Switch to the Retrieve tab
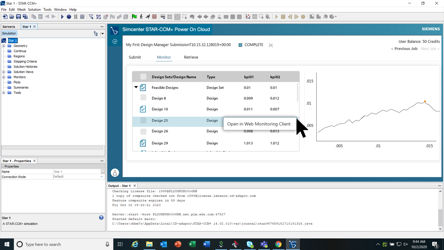 [x=191, y=57]
